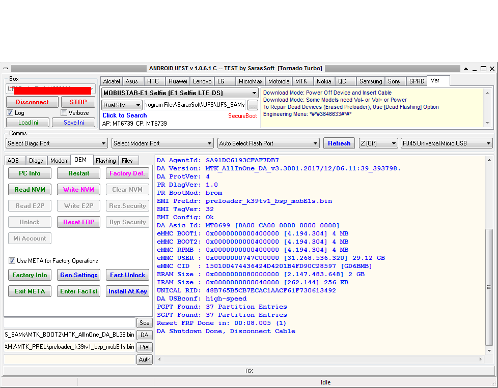This screenshot has width=498, height=388.
Task: Select the Modem tab
Action: click(x=60, y=161)
